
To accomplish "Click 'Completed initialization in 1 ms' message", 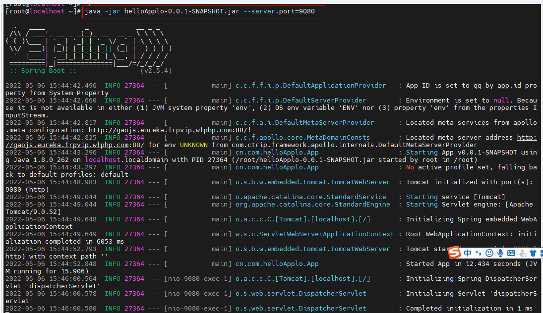I will 469,308.
